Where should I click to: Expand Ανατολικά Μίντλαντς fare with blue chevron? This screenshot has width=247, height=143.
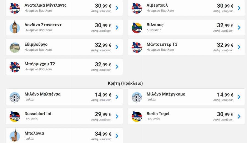pyautogui.click(x=117, y=8)
